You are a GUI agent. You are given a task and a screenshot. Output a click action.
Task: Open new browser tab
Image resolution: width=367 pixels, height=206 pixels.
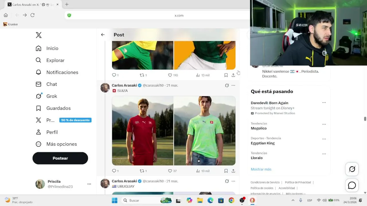pos(67,4)
